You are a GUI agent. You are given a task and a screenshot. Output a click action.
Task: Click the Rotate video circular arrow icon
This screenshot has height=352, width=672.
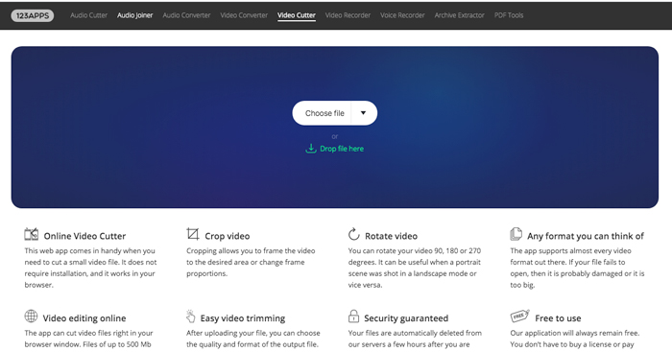pyautogui.click(x=353, y=234)
